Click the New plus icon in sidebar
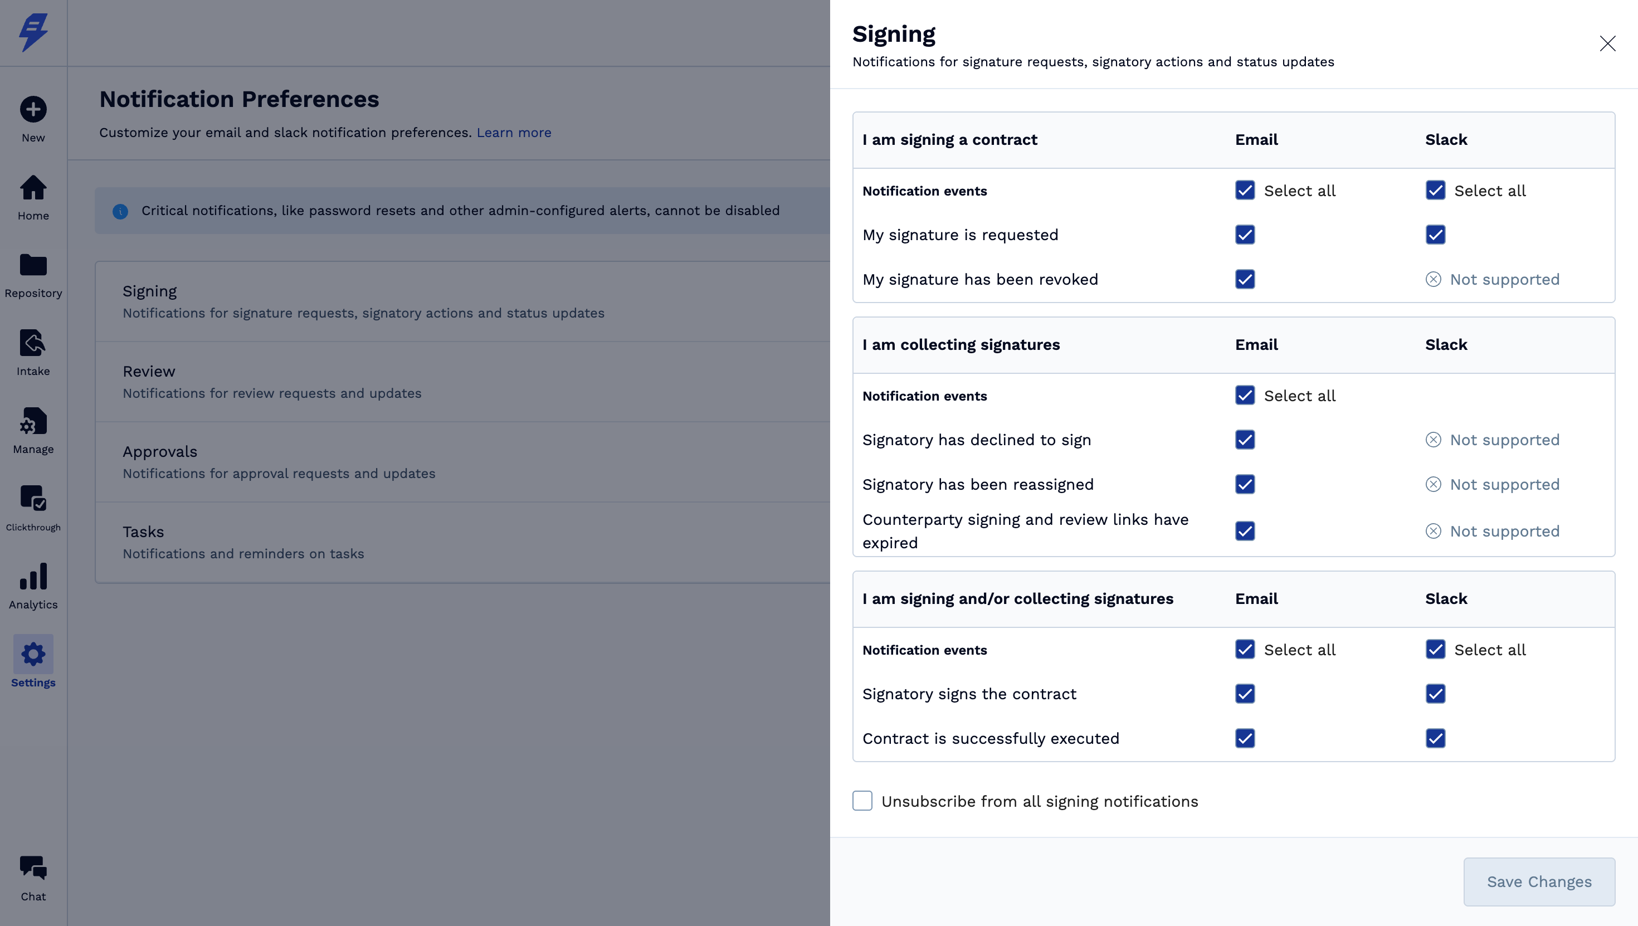This screenshot has width=1638, height=926. click(33, 109)
